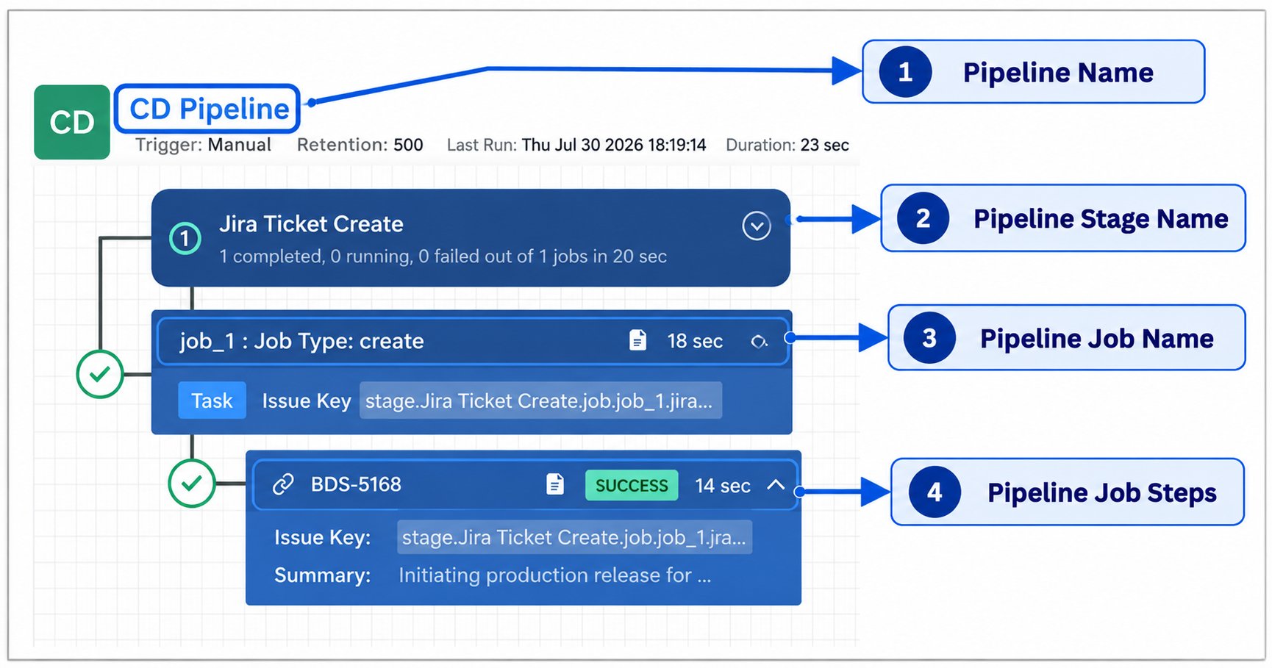Click the '14 sec' step duration

[723, 486]
